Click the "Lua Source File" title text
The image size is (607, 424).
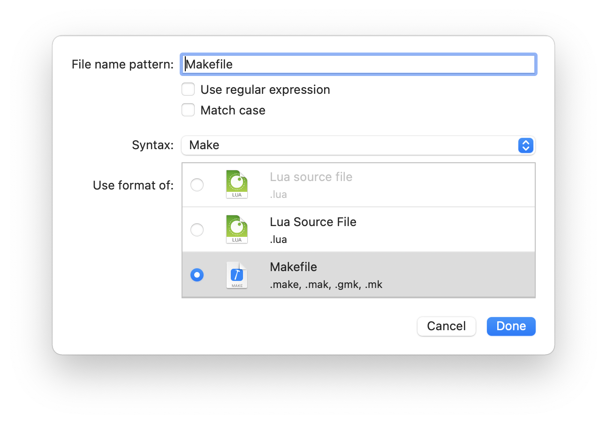[313, 222]
